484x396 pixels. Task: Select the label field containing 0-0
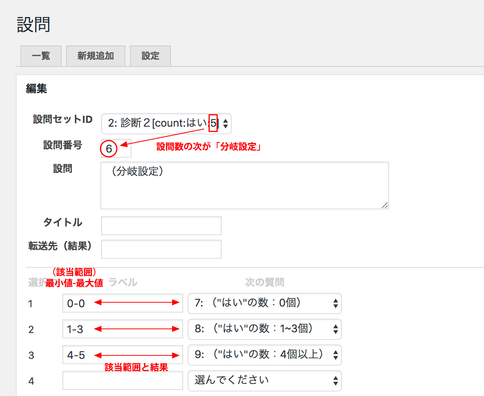click(122, 303)
